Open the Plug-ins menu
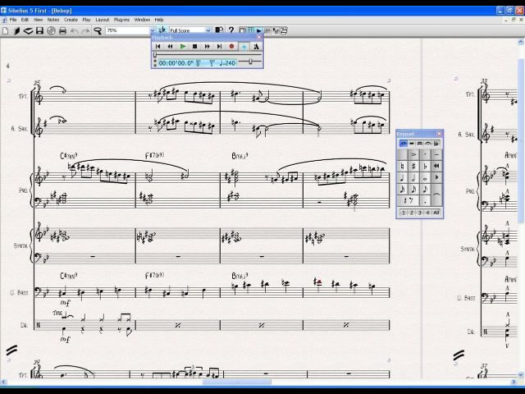 (122, 19)
